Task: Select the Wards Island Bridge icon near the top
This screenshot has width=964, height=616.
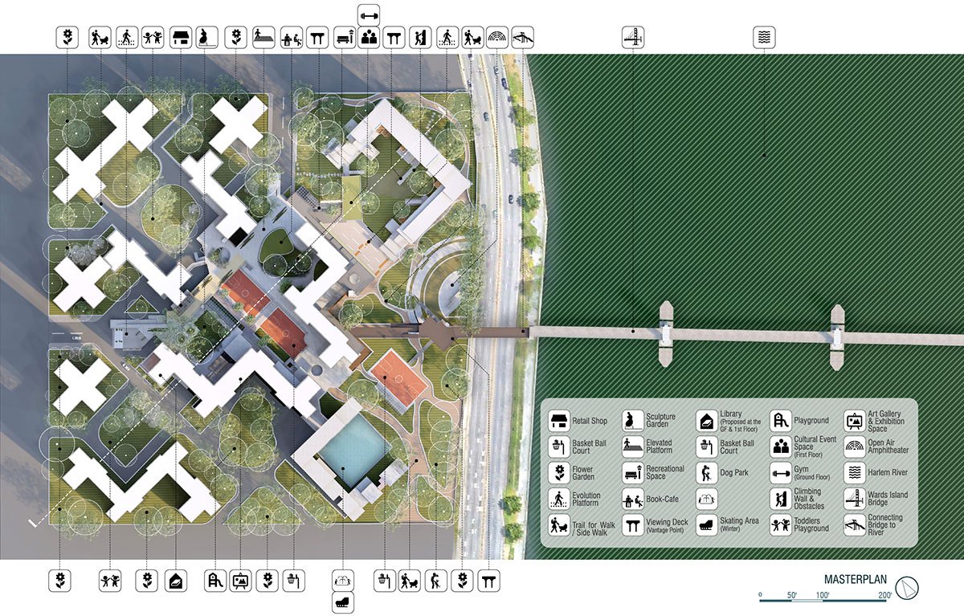Action: 632,35
